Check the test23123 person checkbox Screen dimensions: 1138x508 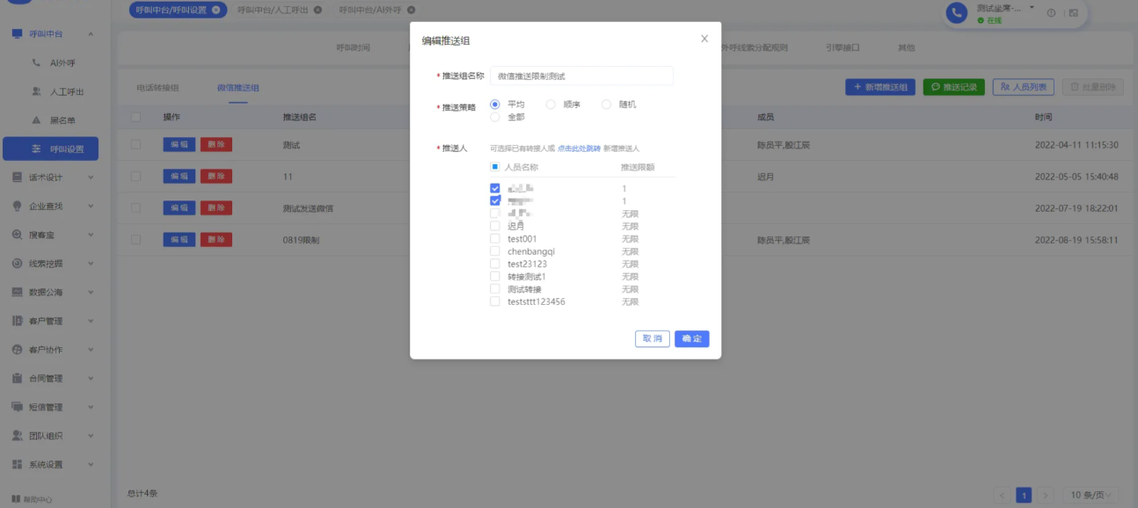point(495,264)
